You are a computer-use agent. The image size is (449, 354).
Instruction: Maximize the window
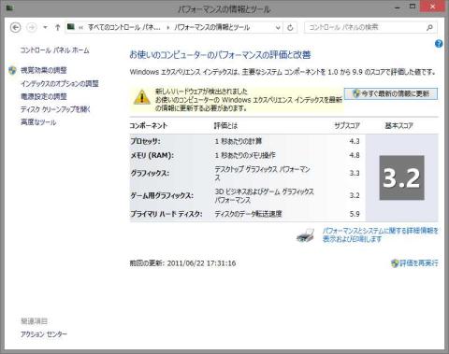tap(413, 7)
